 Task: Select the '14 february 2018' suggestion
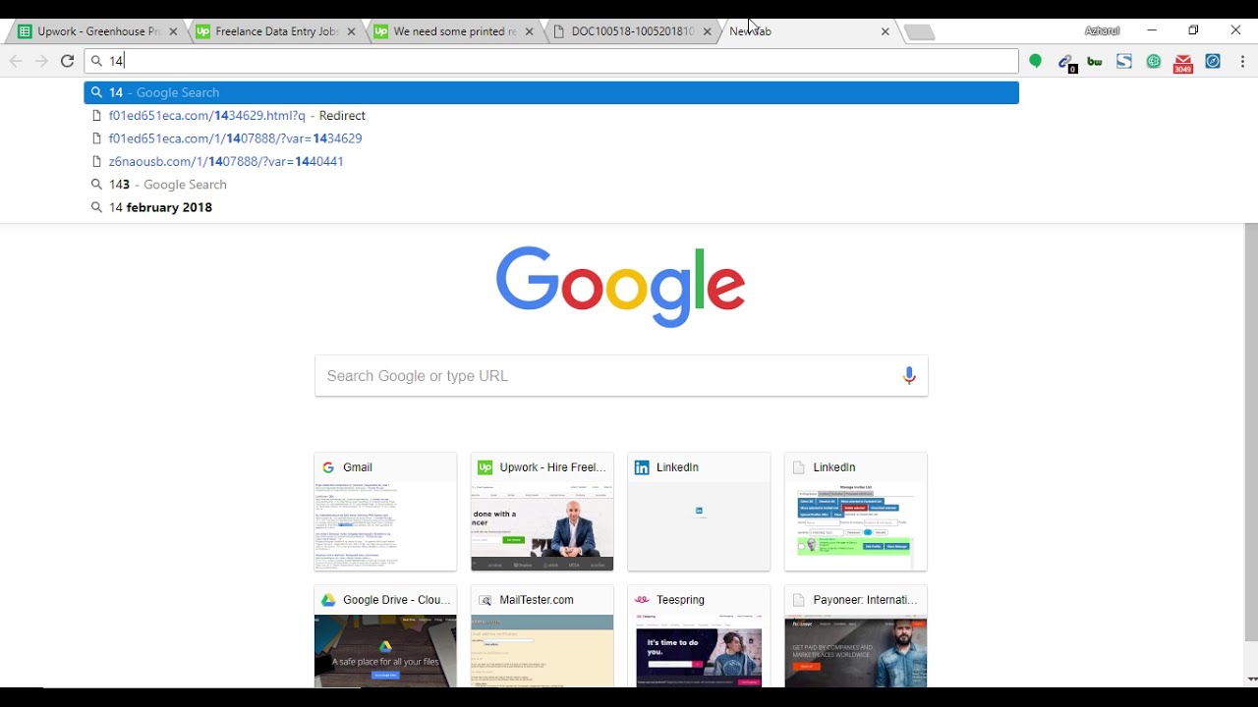(551, 208)
